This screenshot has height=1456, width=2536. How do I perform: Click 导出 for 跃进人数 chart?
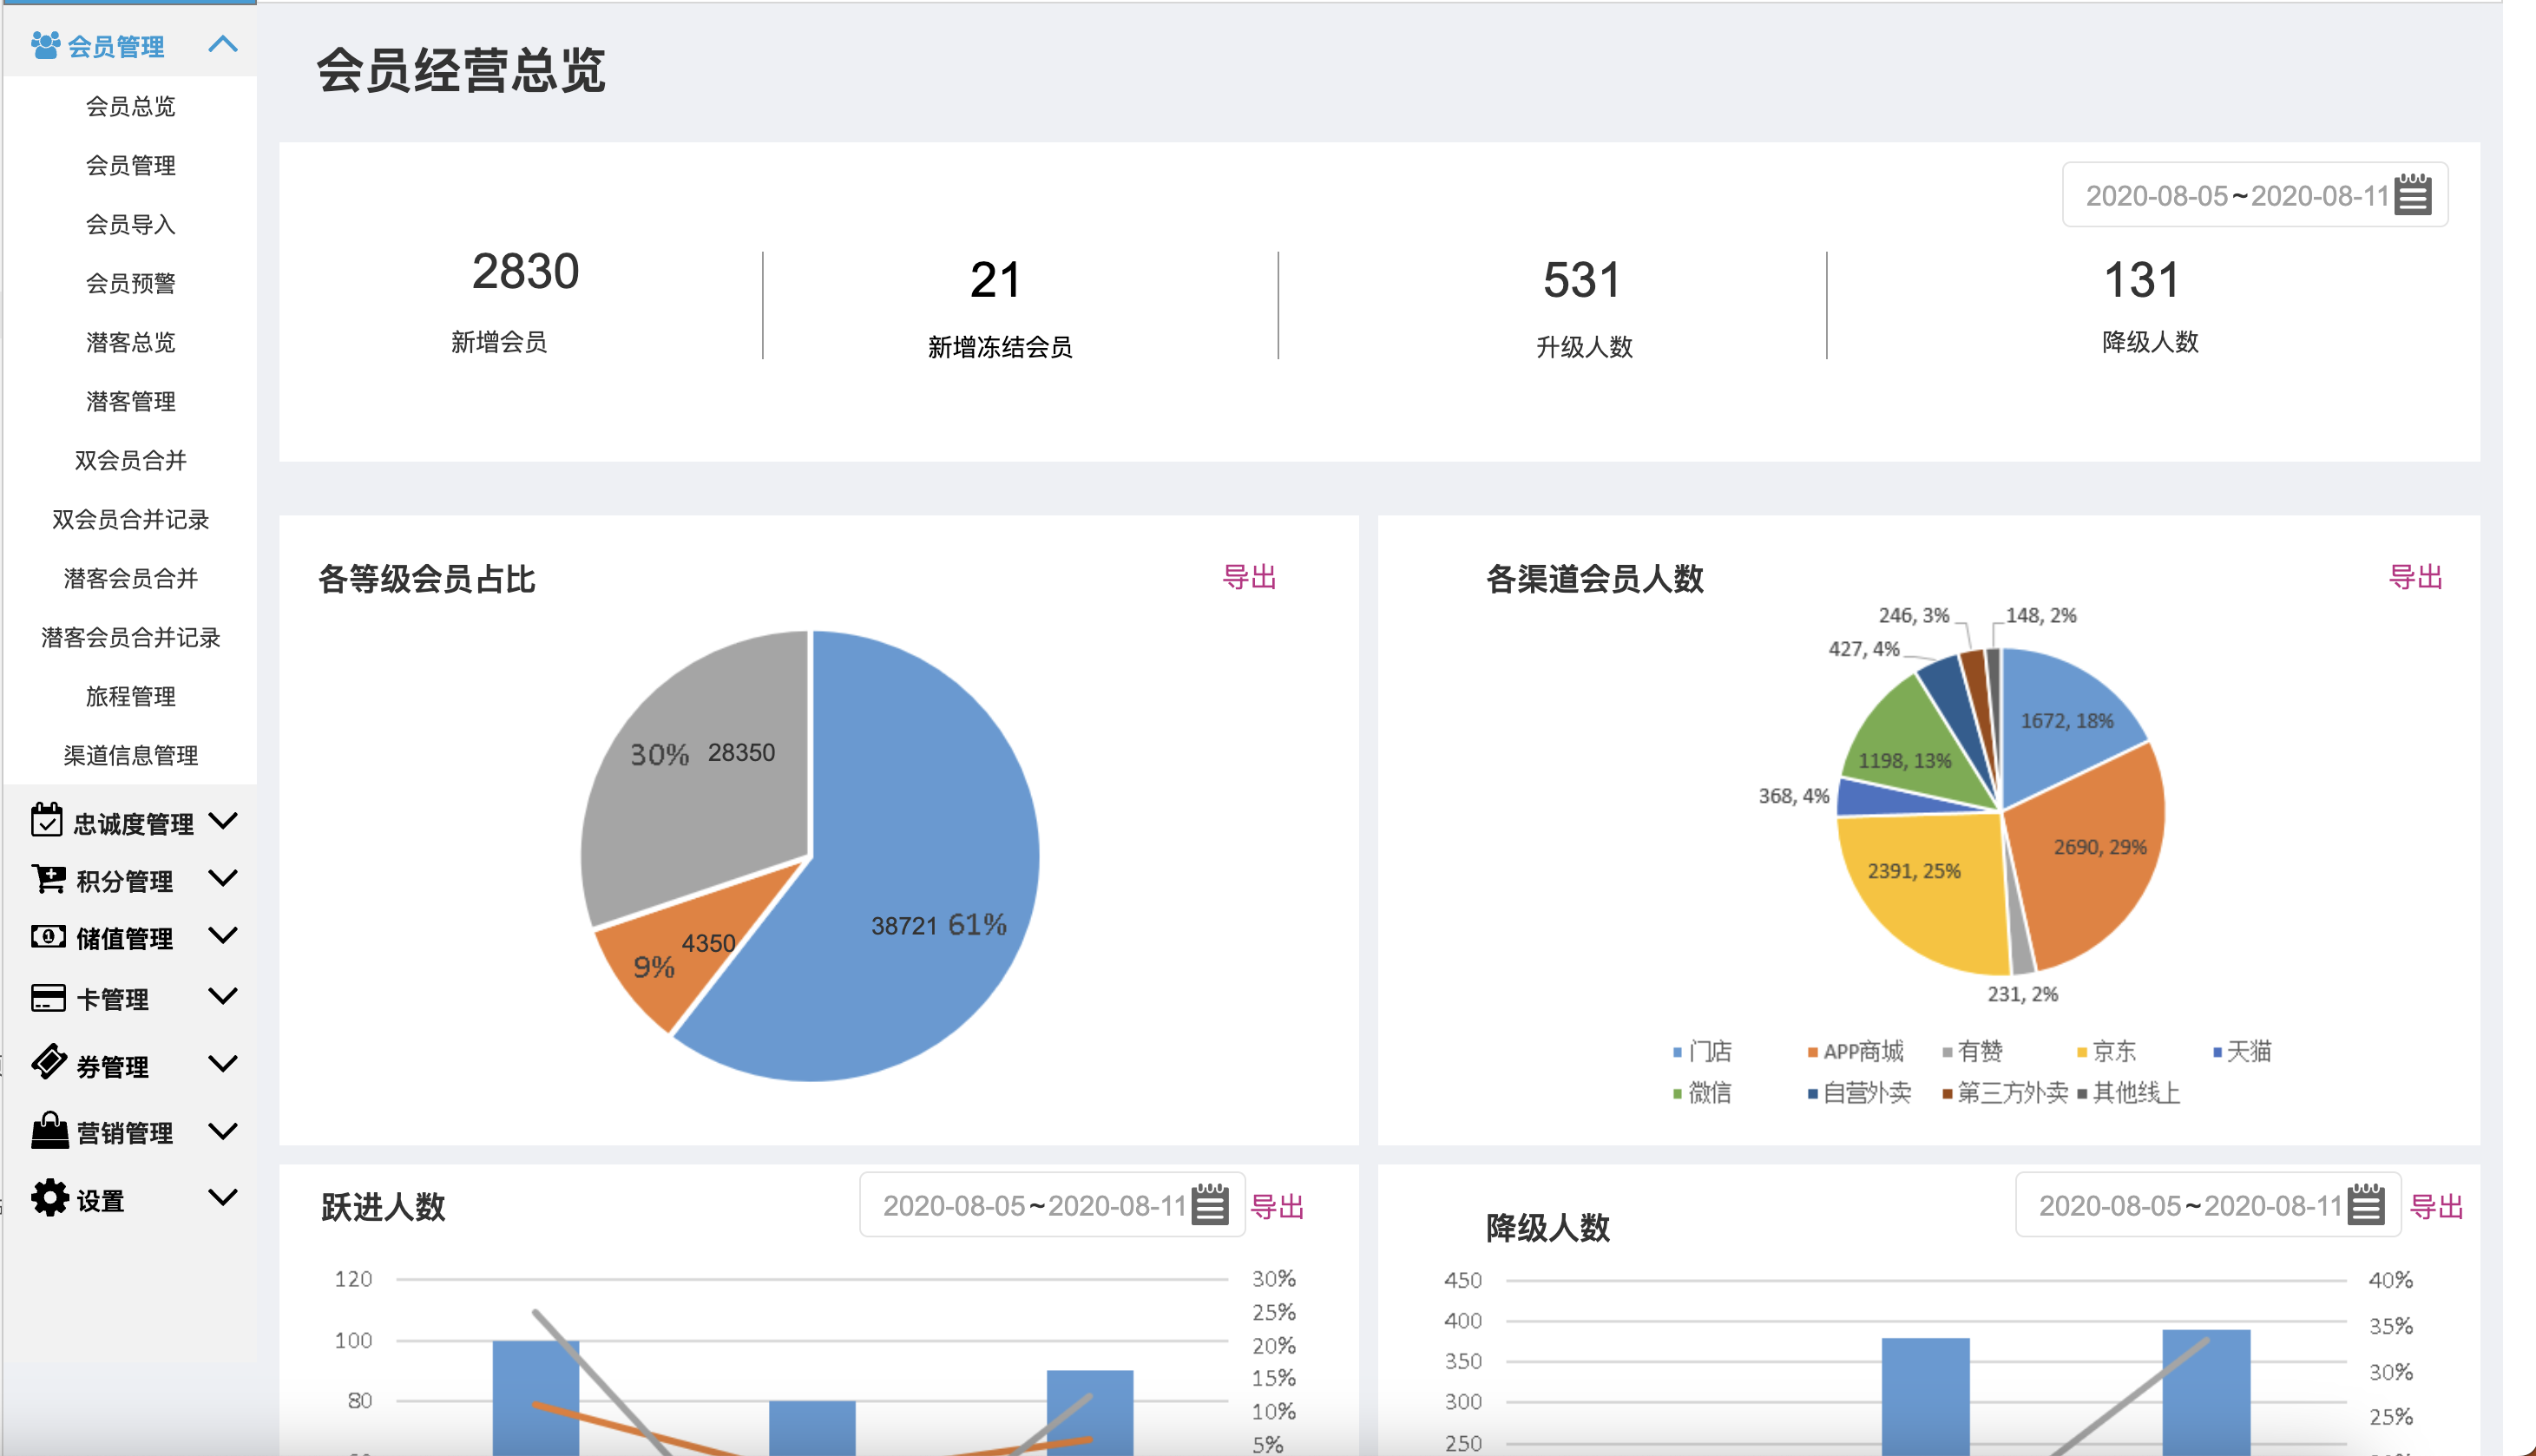pyautogui.click(x=1277, y=1206)
